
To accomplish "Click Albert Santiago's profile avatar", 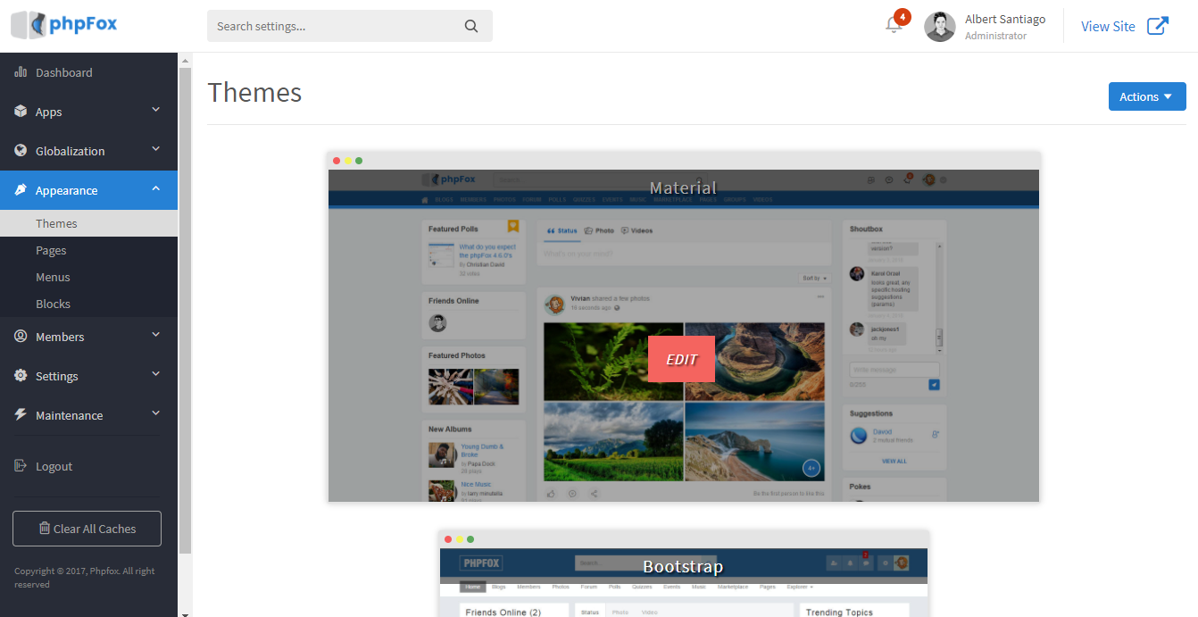I will [x=940, y=27].
